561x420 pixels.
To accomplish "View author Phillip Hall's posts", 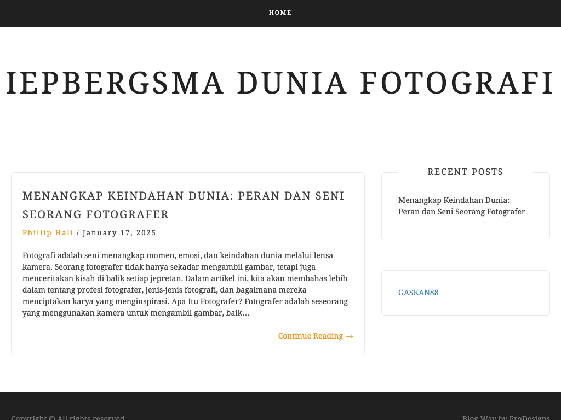I will 48,232.
